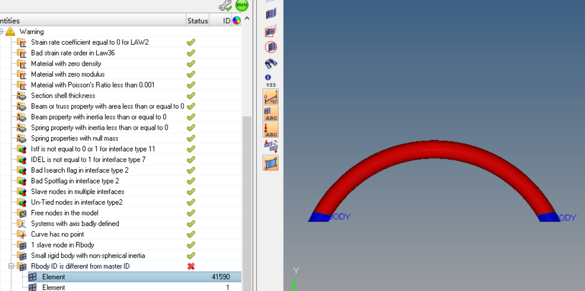
Task: Click the color wheel column icon
Action: coord(237,21)
